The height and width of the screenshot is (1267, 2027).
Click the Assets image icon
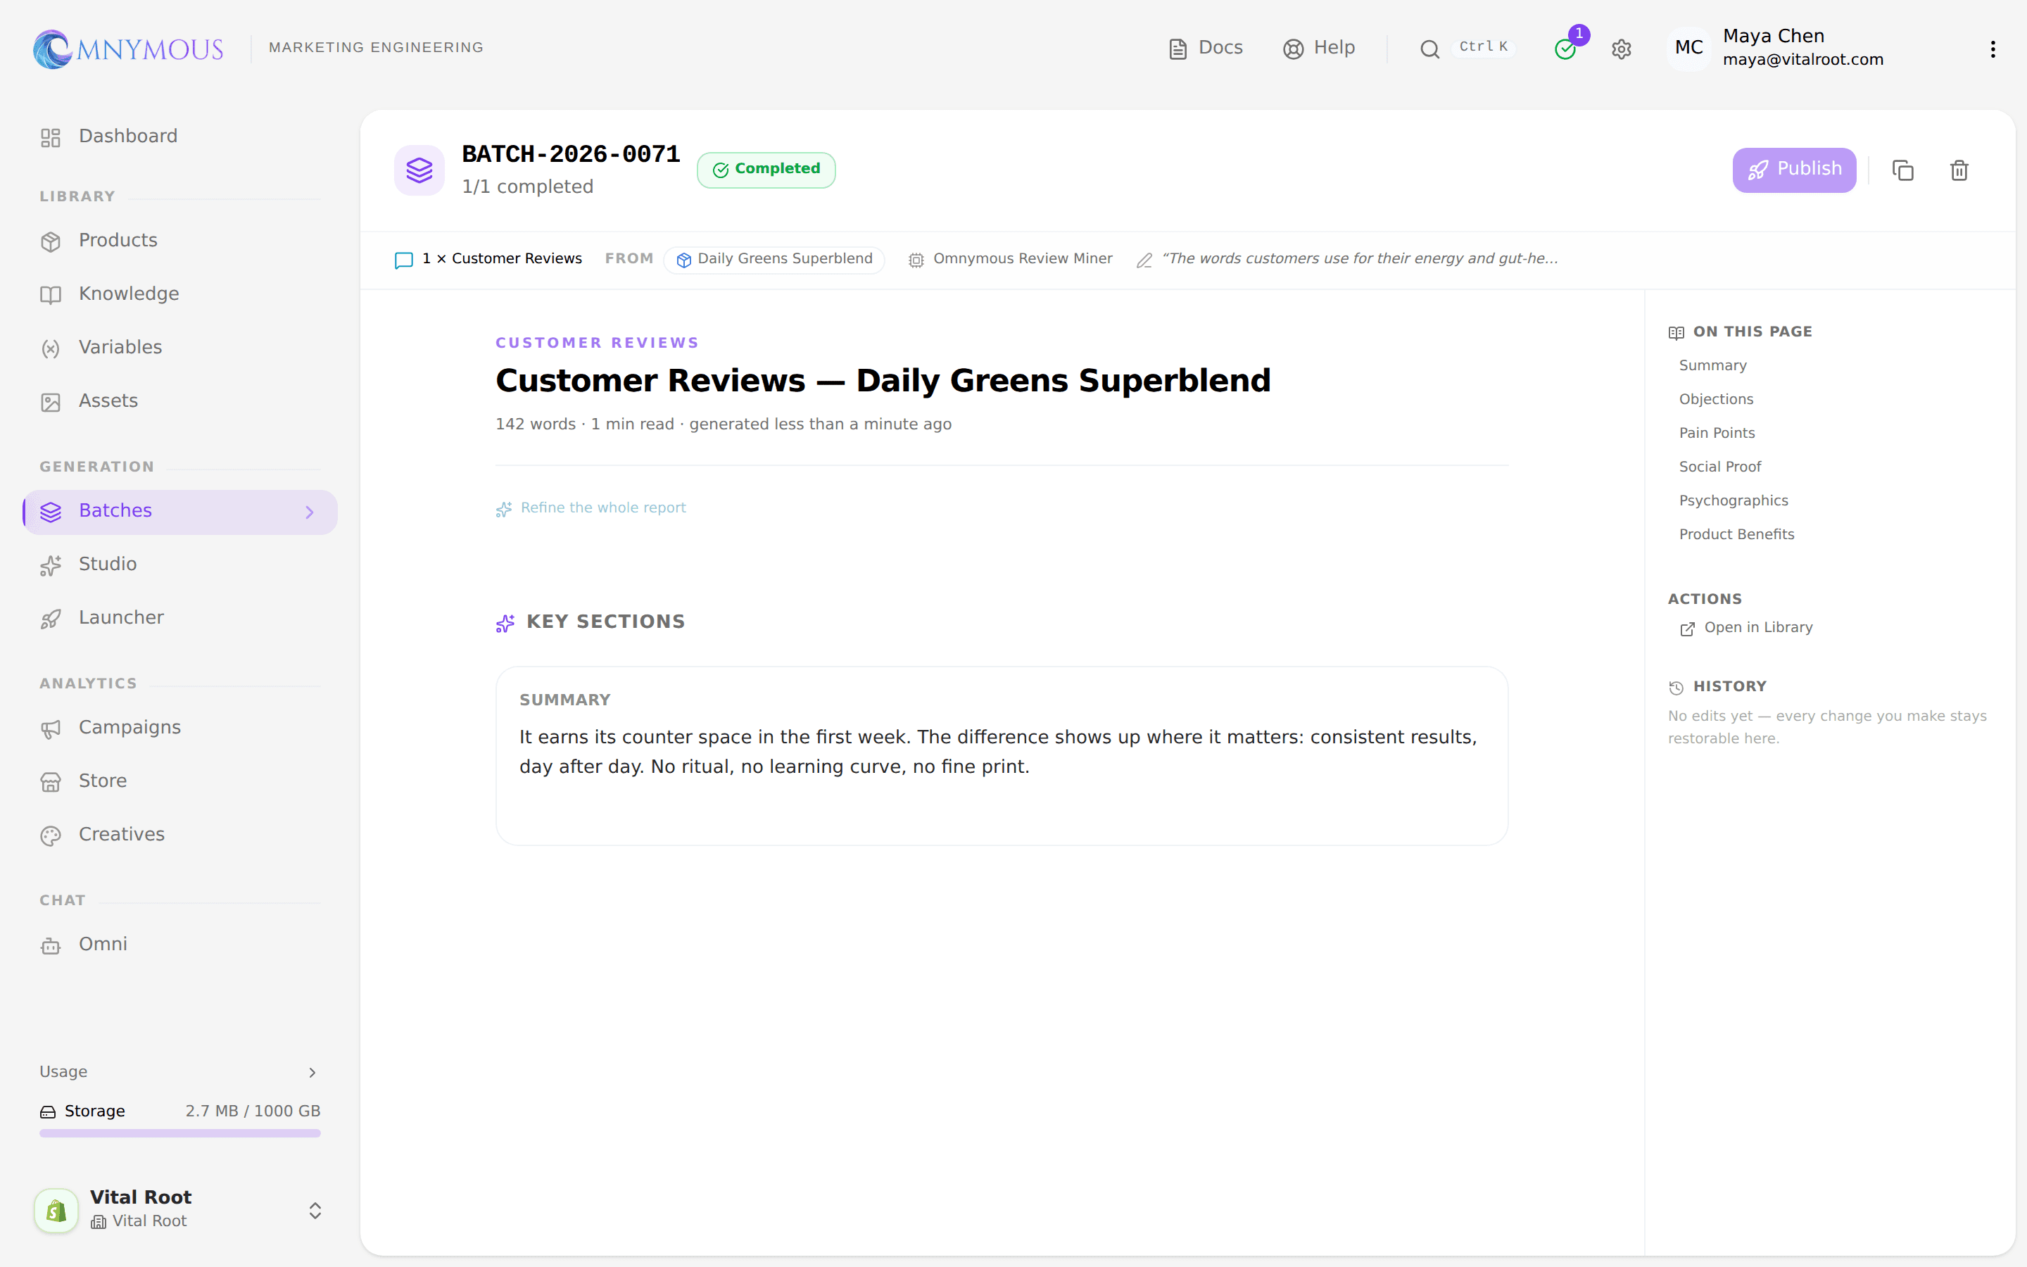point(51,402)
